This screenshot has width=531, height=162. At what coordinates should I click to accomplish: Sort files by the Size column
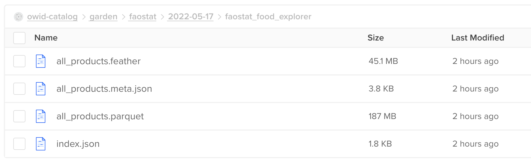point(375,38)
